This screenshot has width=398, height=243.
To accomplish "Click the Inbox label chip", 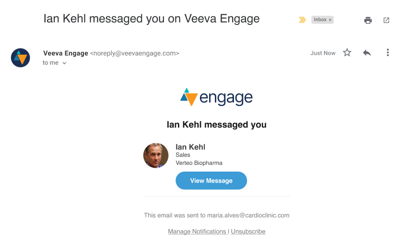I will 320,20.
